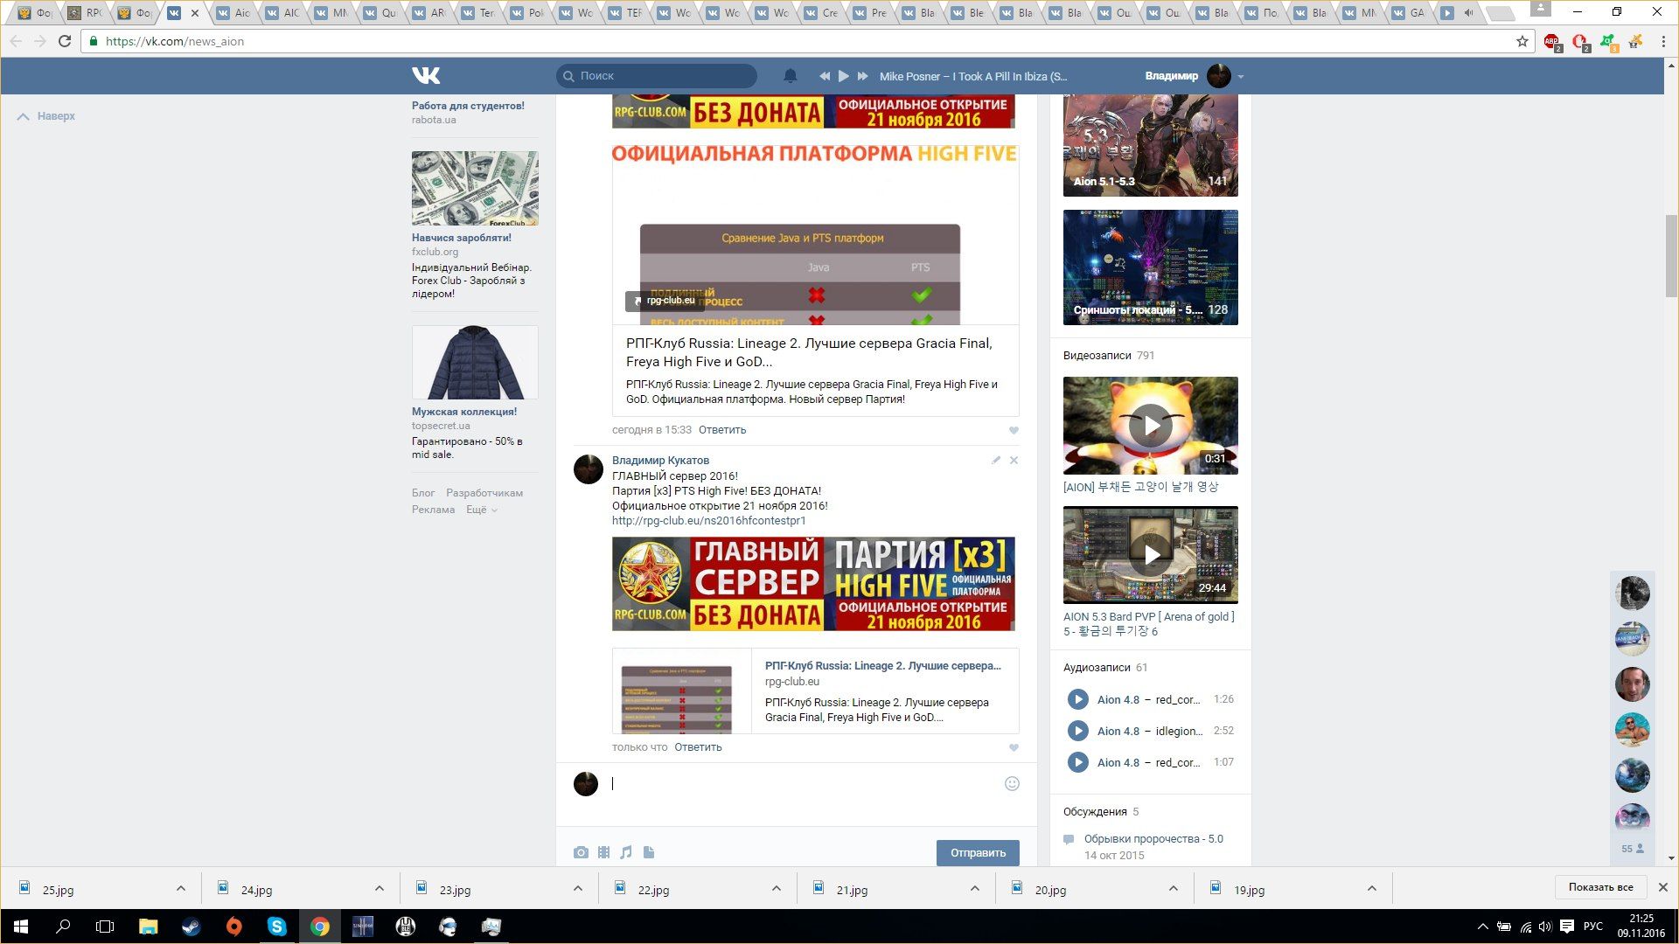Open the VK logo home page
Viewport: 1679px width, 944px height.
coord(426,76)
